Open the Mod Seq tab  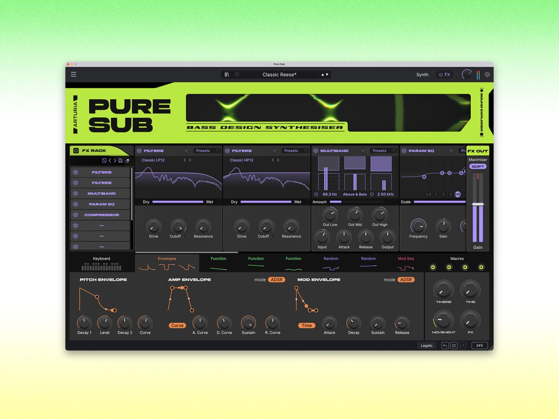coord(406,263)
